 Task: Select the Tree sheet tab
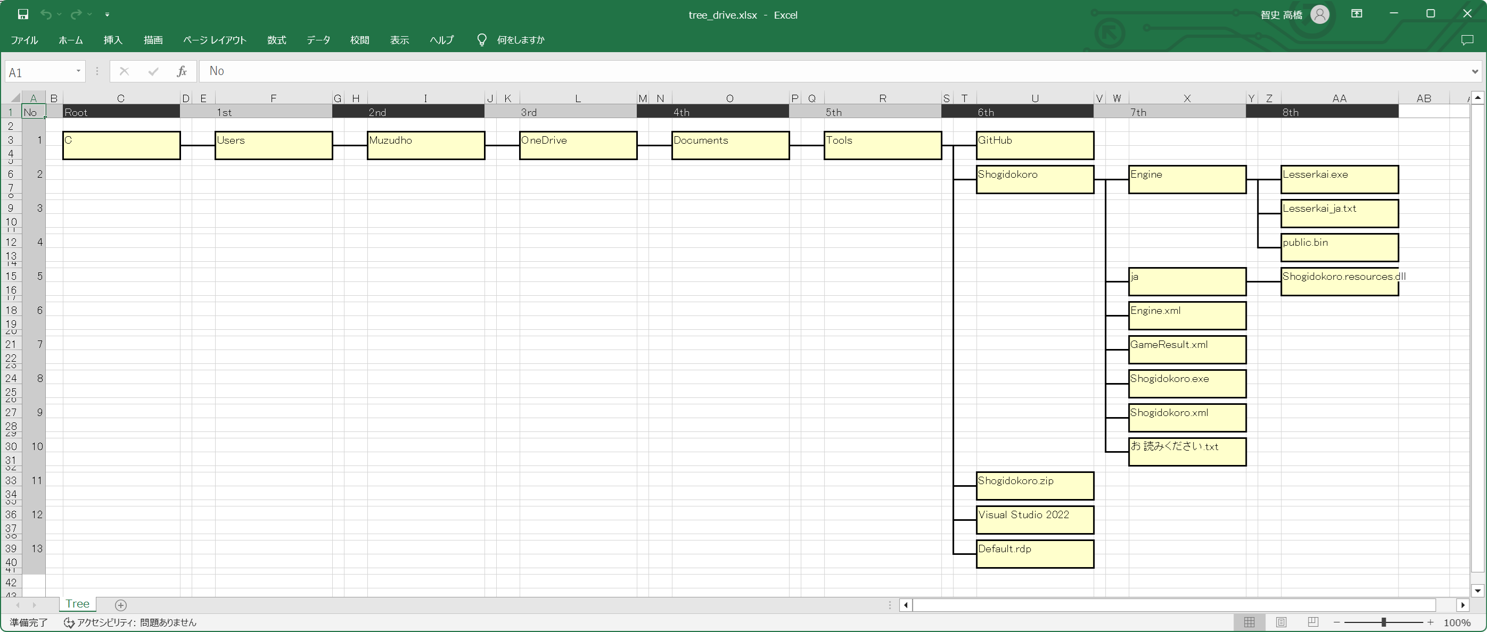tap(77, 604)
